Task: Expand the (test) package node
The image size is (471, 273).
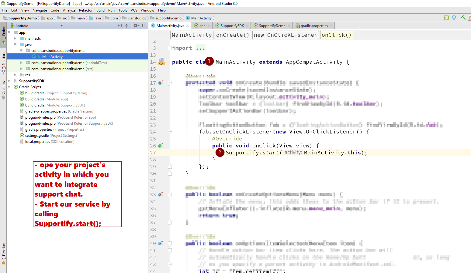Action: pos(21,69)
